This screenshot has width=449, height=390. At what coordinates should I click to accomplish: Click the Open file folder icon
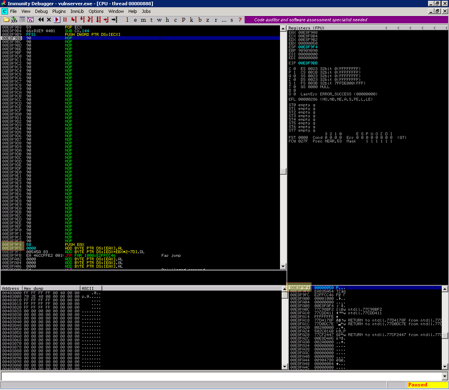click(6, 20)
